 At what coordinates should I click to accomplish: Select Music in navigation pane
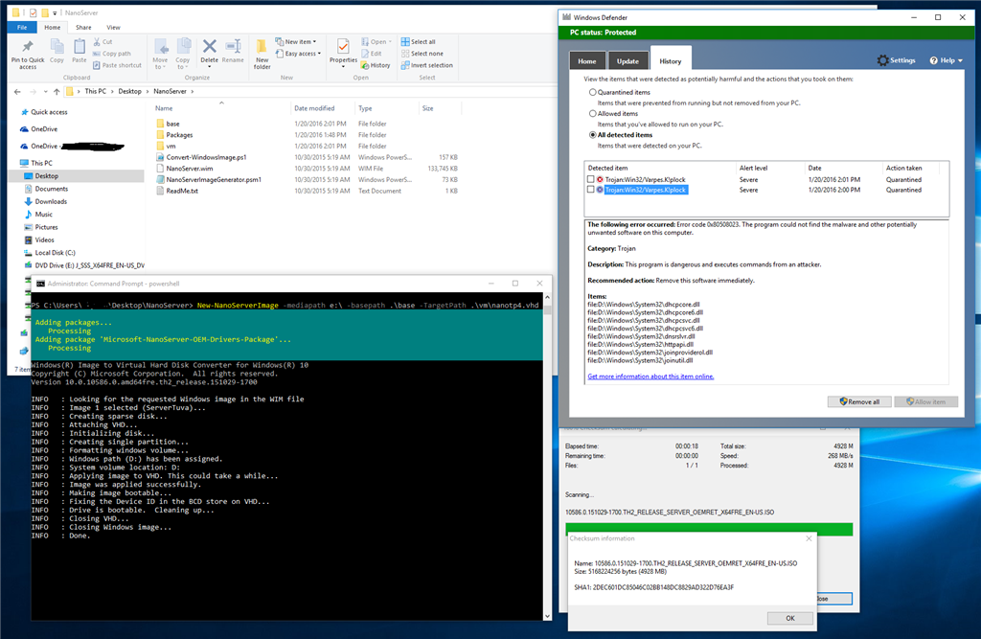point(44,214)
